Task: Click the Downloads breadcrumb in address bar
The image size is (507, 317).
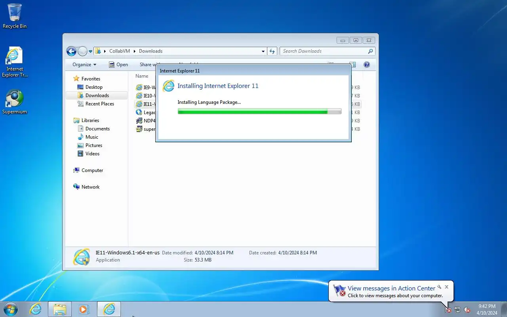Action: pos(151,51)
